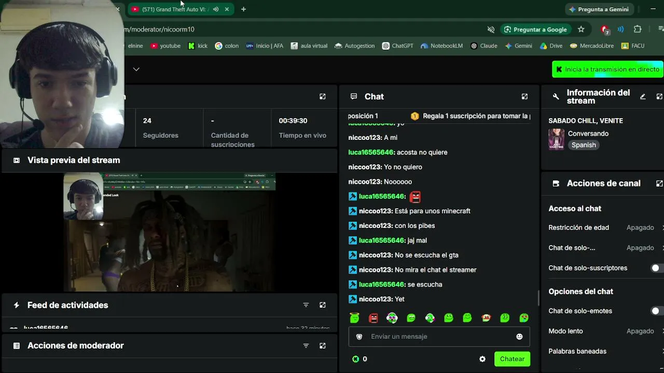Click the Spanish language tag
The image size is (664, 373).
point(584,145)
